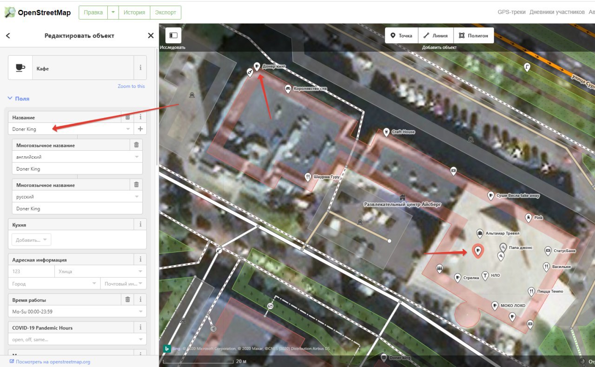Select the Папа джонс marker
Image resolution: width=595 pixels, height=367 pixels.
(x=502, y=247)
